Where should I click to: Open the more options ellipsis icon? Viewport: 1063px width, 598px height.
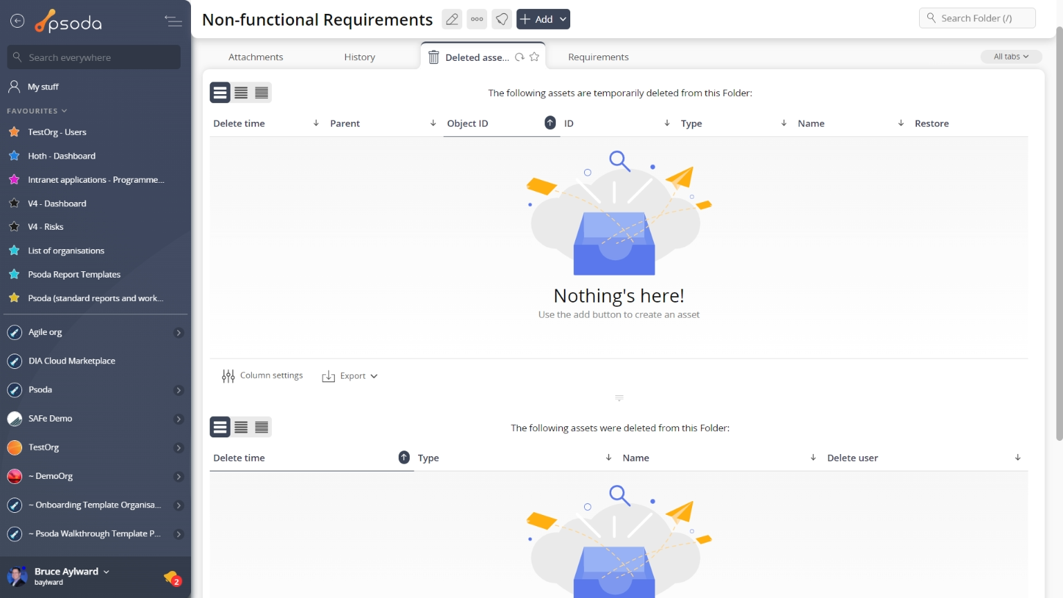[x=477, y=19]
